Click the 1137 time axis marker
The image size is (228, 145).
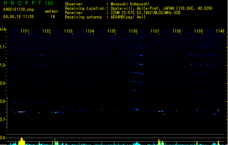[155, 31]
